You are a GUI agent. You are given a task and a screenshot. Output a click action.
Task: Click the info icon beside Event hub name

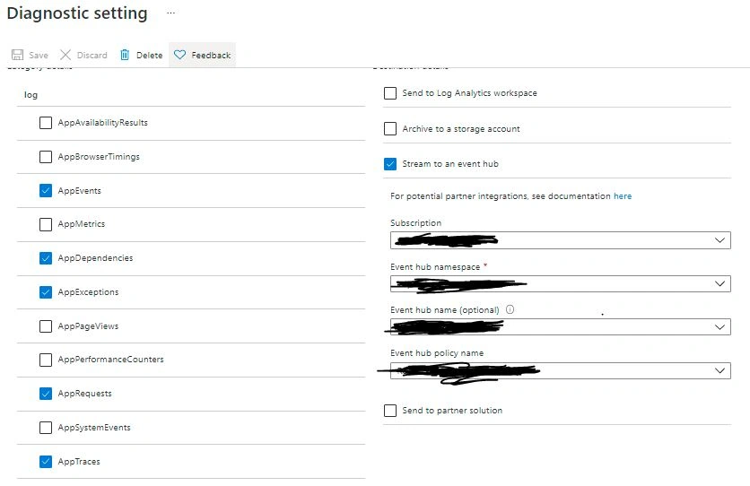pos(510,309)
